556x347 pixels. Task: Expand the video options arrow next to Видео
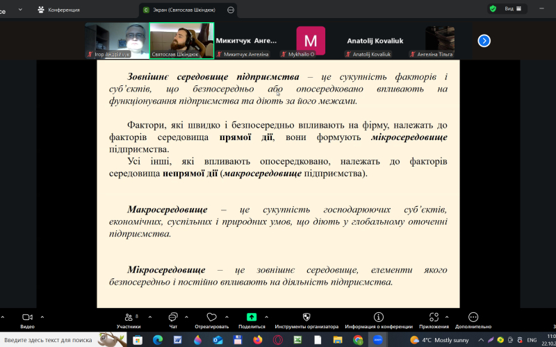[42, 316]
